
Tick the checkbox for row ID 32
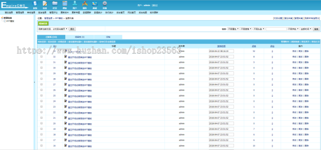[42, 57]
